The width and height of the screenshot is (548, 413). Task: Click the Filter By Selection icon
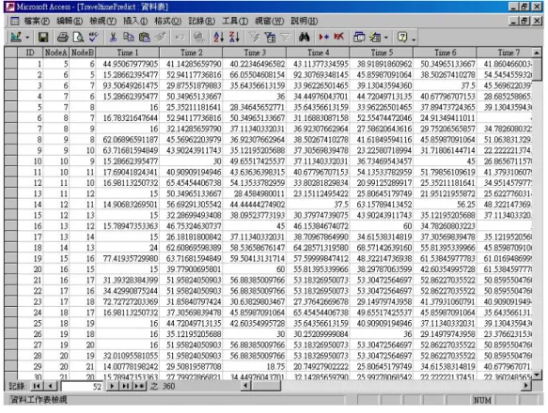[x=254, y=37]
